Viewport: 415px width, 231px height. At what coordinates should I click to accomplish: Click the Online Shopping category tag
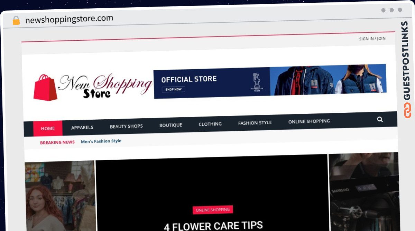213,210
